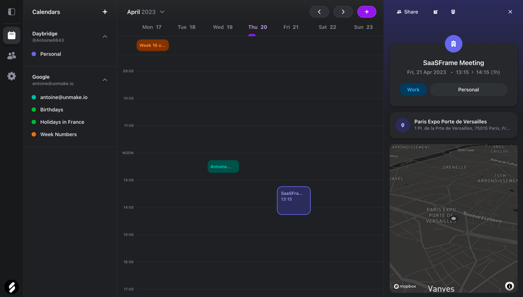This screenshot has height=297, width=523.
Task: Select the Sun 23 day header
Action: pyautogui.click(x=363, y=27)
